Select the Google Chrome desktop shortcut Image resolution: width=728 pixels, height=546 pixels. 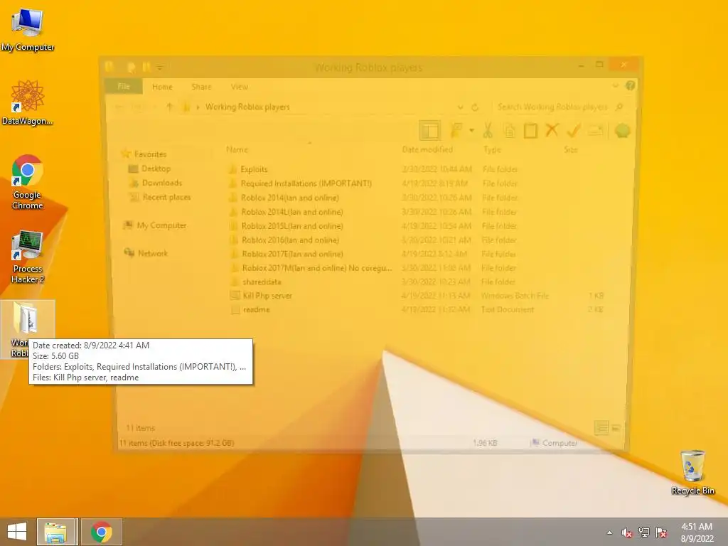(x=28, y=182)
